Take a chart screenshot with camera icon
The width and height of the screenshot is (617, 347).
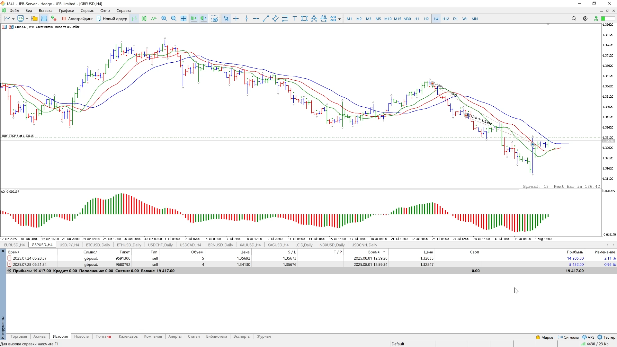tap(215, 19)
